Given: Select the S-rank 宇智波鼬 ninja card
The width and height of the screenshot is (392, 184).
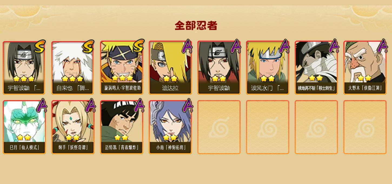Looking at the screenshot, I should 24,68.
